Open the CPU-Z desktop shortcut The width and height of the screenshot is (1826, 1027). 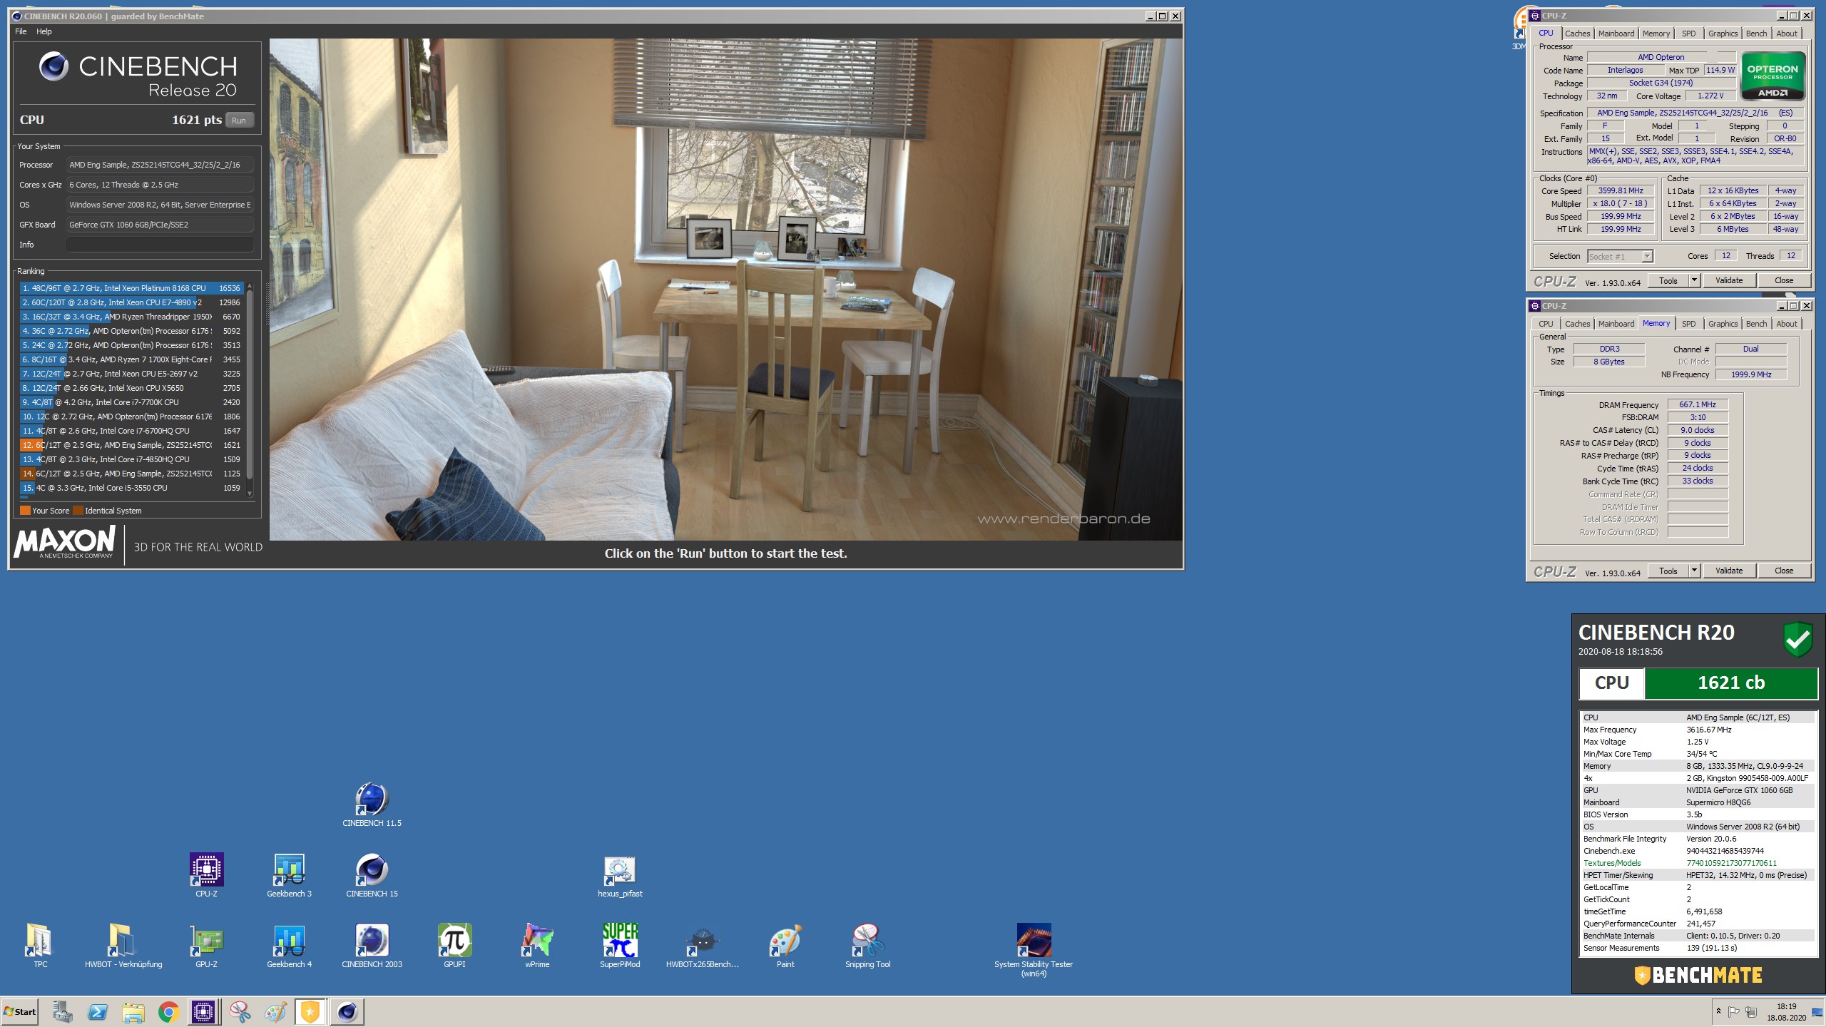(206, 876)
